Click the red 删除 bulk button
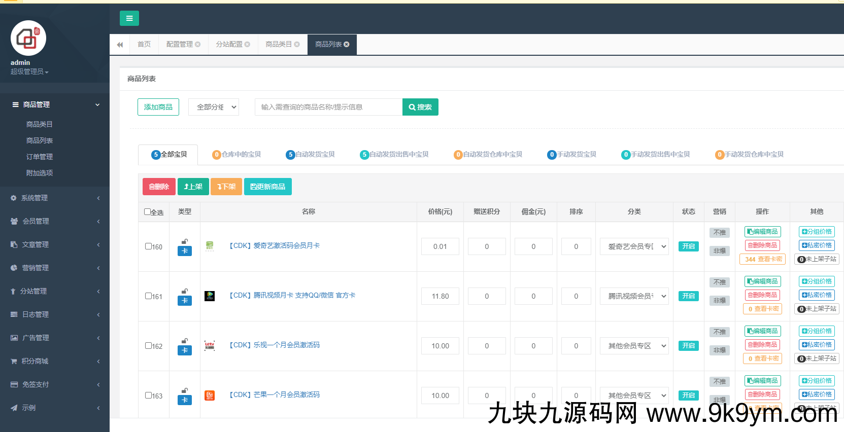Screen dimensions: 844x432 [159, 187]
